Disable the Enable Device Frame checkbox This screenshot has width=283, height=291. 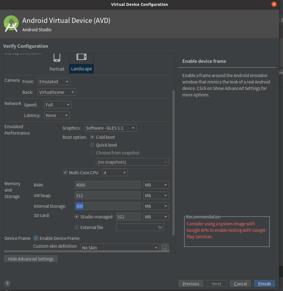pyautogui.click(x=36, y=238)
